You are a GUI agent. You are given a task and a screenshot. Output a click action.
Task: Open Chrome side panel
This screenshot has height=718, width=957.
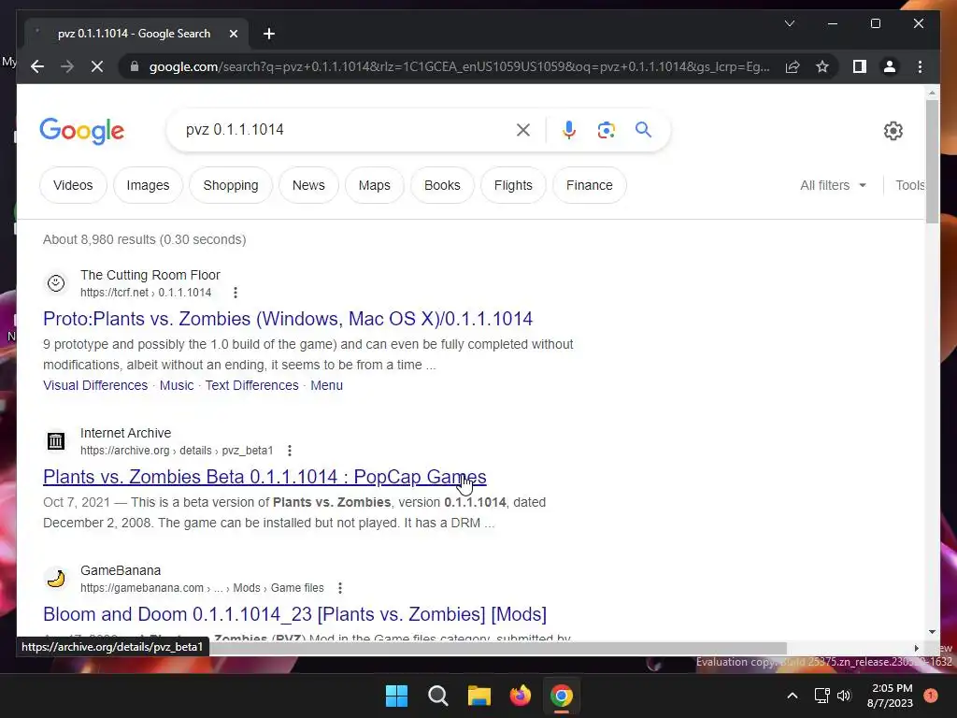860,66
